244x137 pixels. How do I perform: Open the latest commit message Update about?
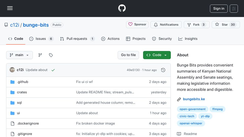click(37, 70)
